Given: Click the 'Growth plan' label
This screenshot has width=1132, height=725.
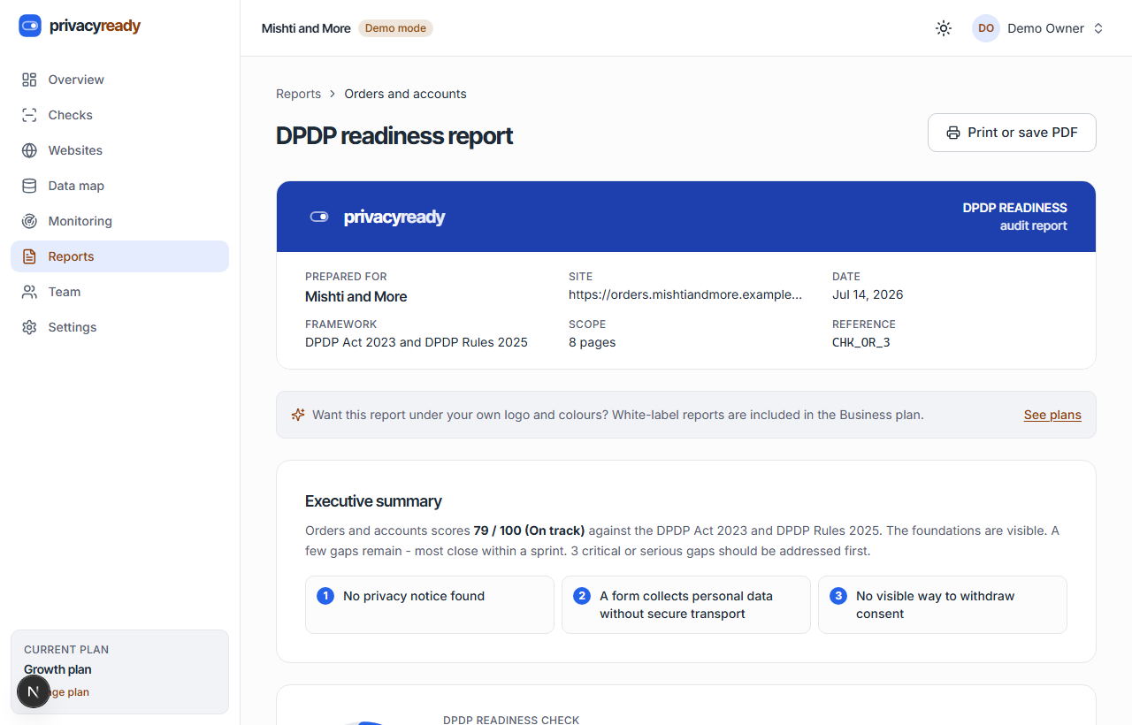Looking at the screenshot, I should tap(57, 669).
